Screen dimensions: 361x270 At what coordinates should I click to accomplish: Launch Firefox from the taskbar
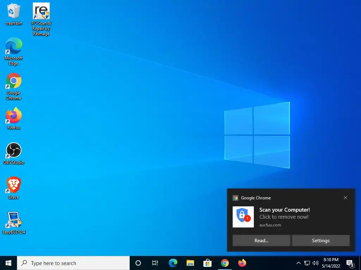(242, 263)
